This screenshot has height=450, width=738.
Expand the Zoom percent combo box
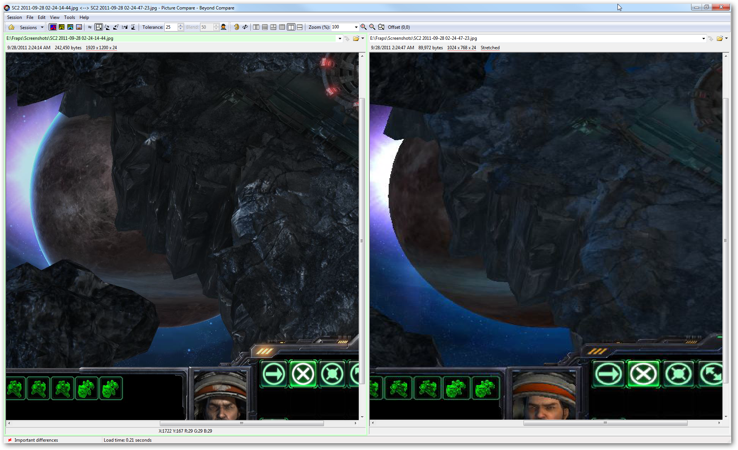356,27
